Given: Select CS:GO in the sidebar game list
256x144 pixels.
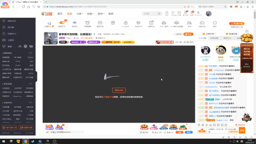Looking at the screenshot, I should point(18,66).
